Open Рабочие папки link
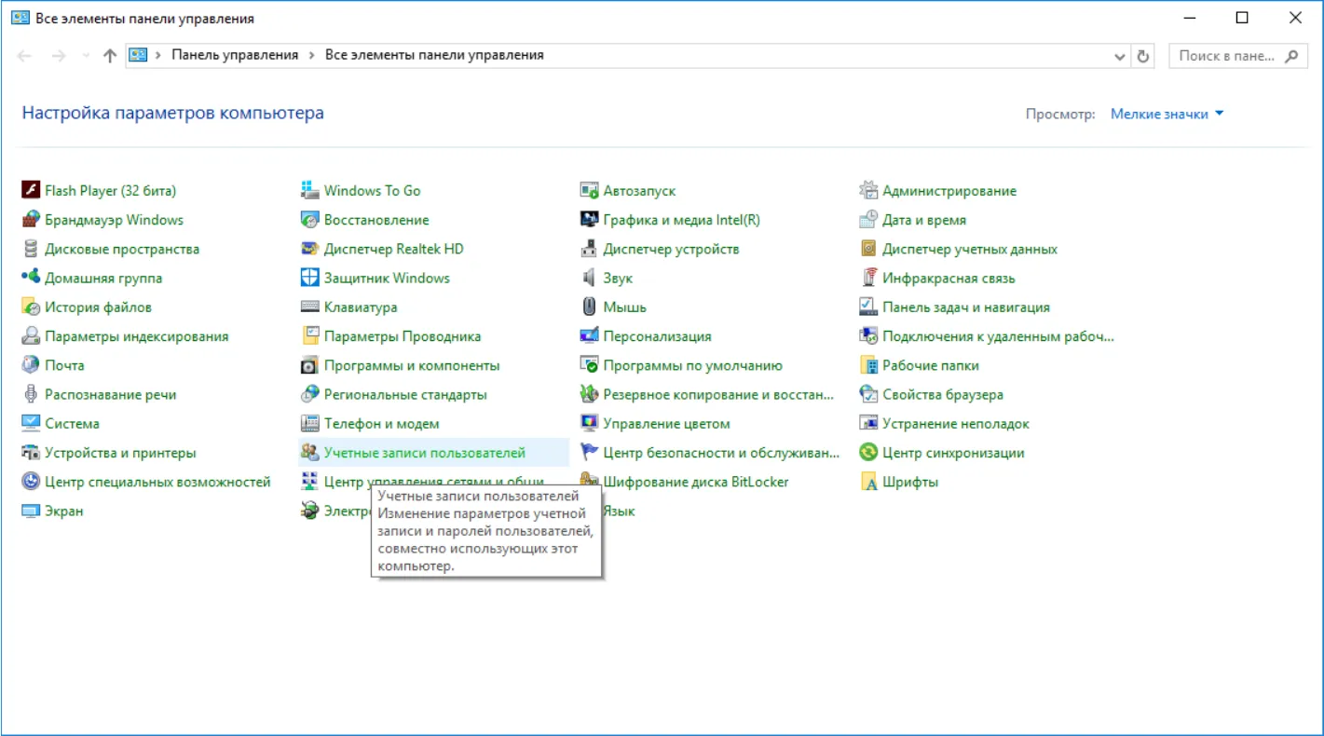The image size is (1324, 736). [x=931, y=365]
